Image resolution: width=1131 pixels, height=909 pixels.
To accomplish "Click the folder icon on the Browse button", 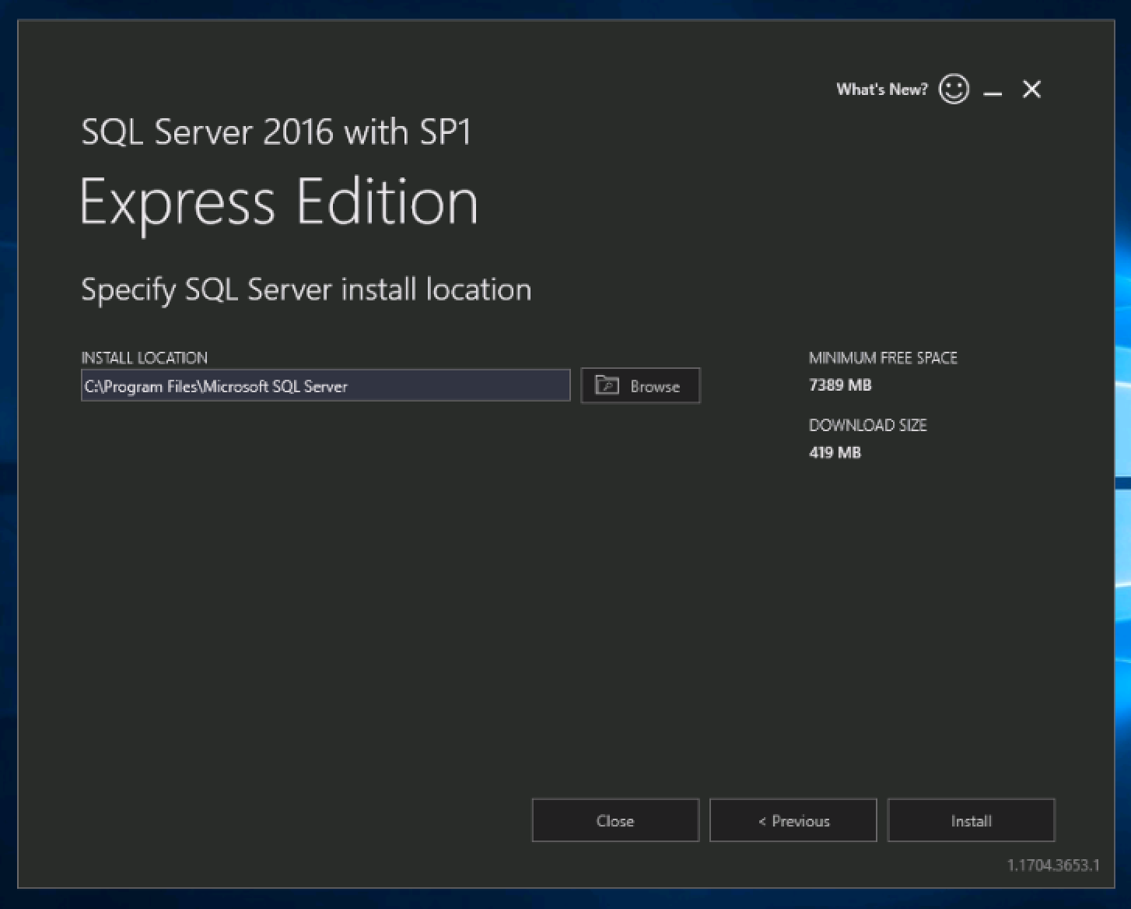I will coord(607,385).
